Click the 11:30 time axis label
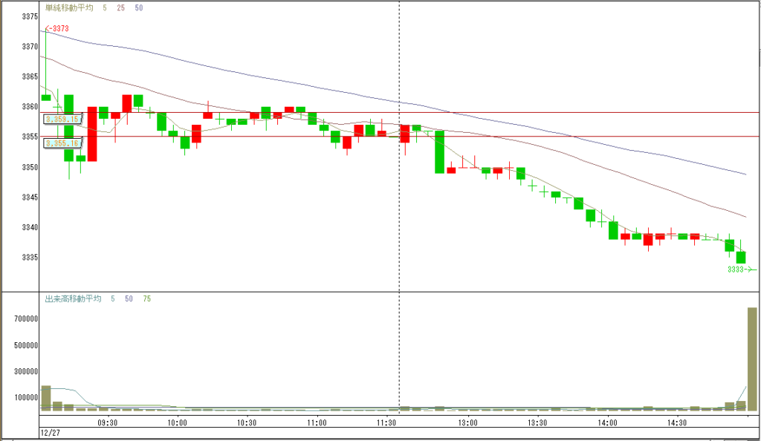 click(x=386, y=422)
